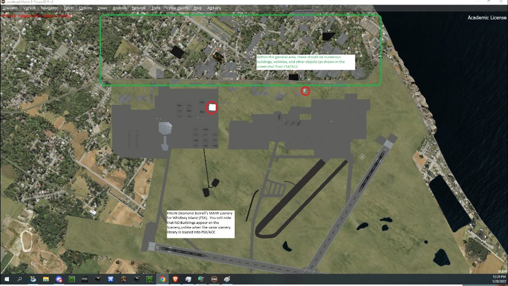Open the Tools menu
The width and height of the screenshot is (508, 286).
click(x=156, y=8)
